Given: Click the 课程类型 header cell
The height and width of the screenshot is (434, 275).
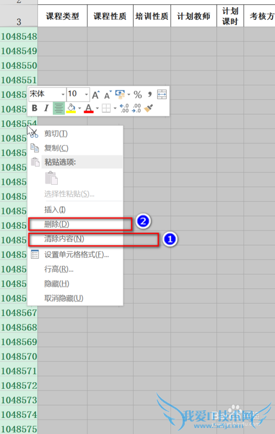Looking at the screenshot, I should pyautogui.click(x=62, y=16).
